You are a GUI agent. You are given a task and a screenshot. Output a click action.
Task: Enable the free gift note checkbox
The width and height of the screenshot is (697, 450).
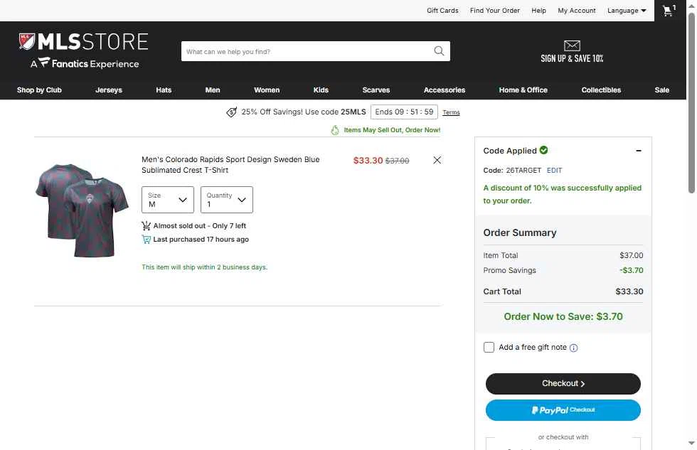pos(489,348)
